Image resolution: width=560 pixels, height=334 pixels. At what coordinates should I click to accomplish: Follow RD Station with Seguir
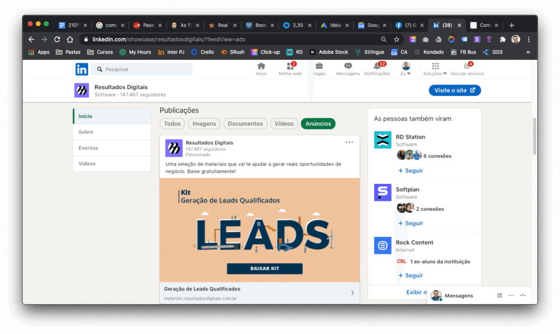[410, 170]
